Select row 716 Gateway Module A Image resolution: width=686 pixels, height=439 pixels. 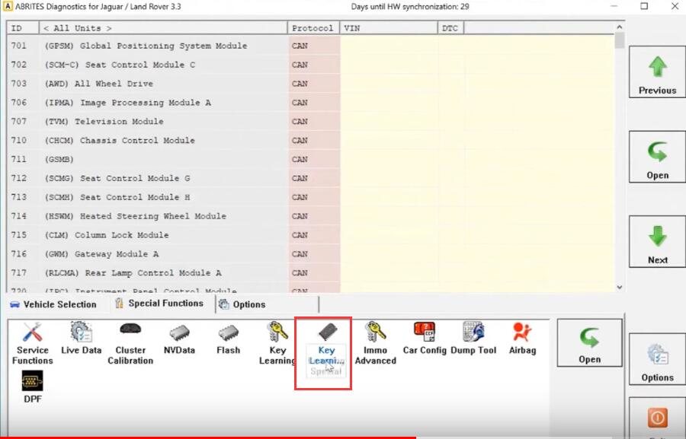tap(310, 254)
